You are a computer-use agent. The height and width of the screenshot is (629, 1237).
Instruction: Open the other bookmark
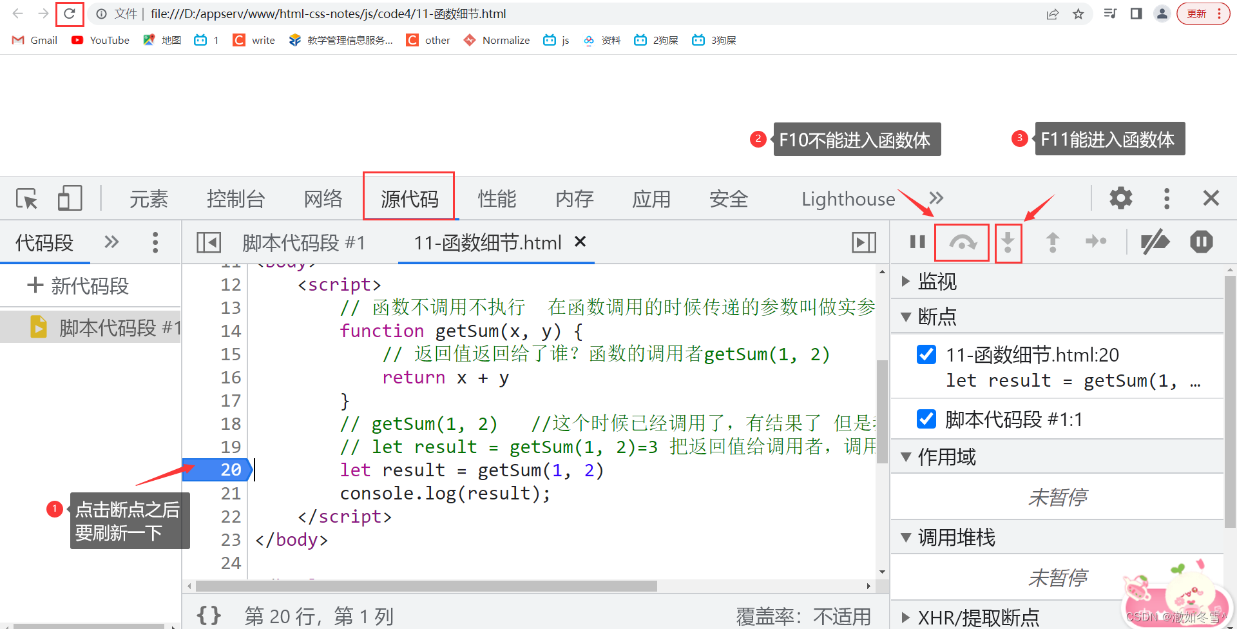point(428,40)
